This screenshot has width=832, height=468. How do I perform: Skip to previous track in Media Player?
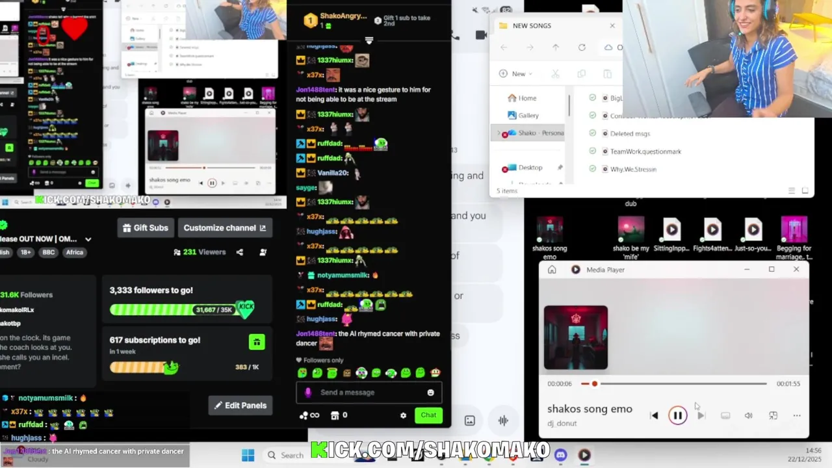click(654, 416)
